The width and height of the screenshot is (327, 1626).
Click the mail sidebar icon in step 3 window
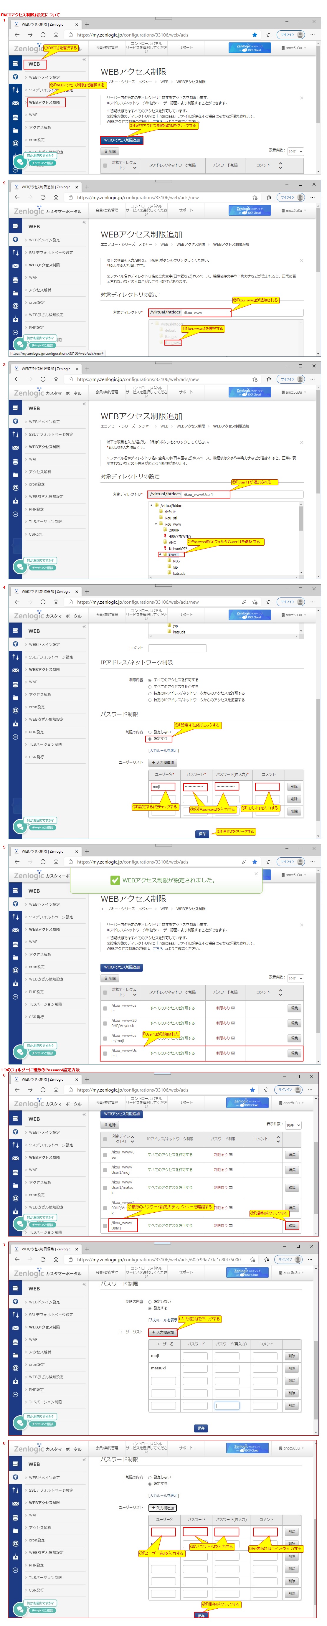[15, 448]
